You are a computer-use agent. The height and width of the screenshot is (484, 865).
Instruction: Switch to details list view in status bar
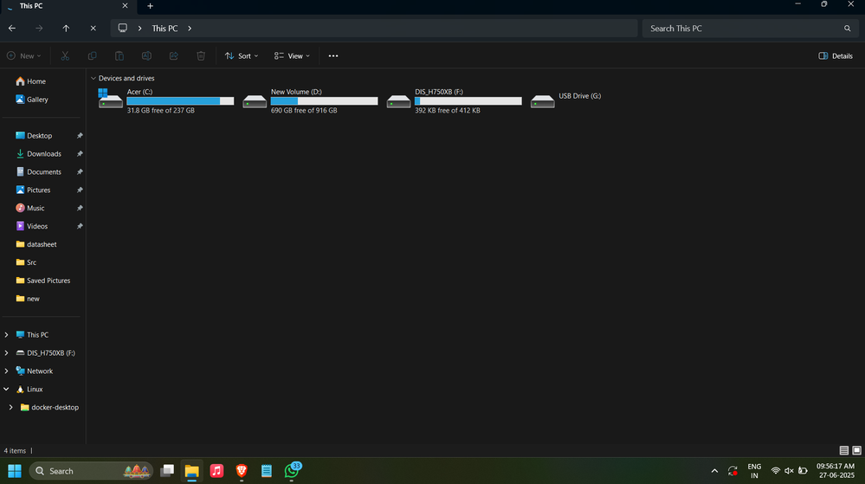(x=844, y=450)
